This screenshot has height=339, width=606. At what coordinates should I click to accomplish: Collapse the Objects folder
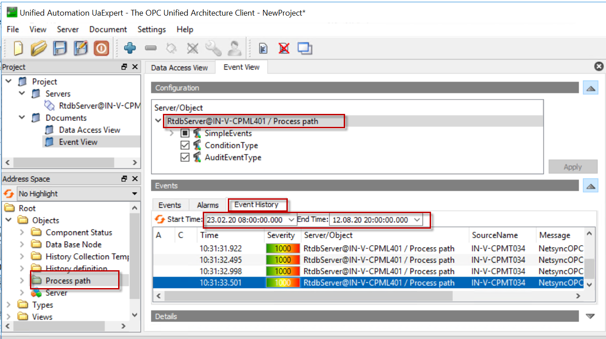point(9,220)
